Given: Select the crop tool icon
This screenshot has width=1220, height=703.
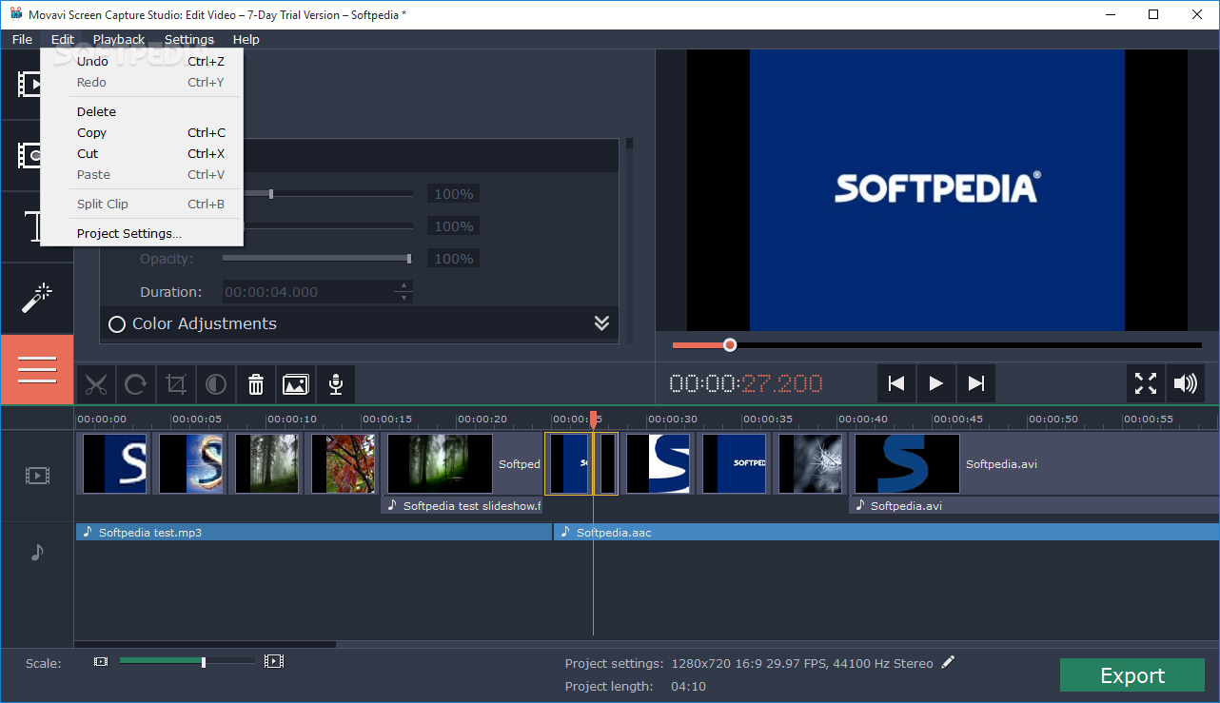Looking at the screenshot, I should (x=175, y=384).
